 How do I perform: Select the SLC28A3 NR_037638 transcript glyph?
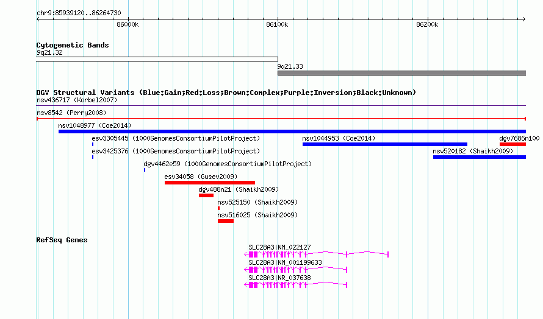point(296,285)
